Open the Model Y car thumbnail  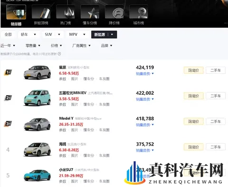(x=37, y=124)
